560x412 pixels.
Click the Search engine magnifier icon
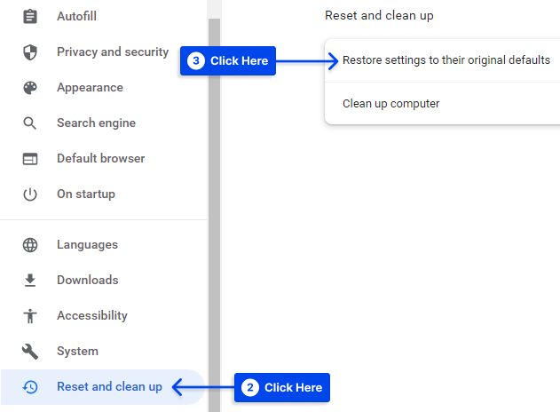pyautogui.click(x=30, y=123)
